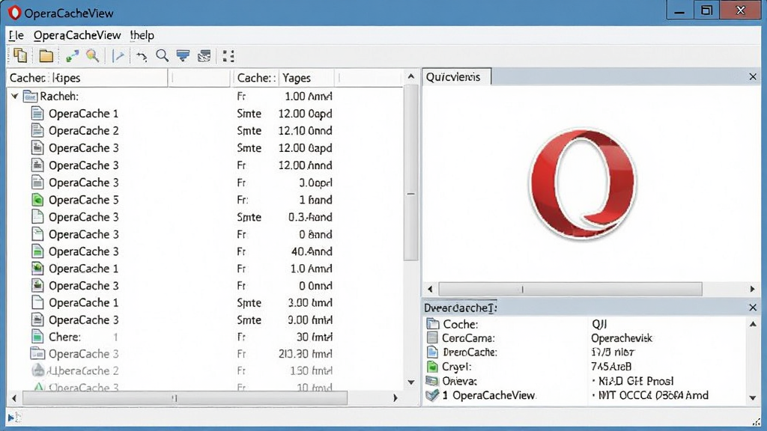Click the Opera logo in the title bar
The height and width of the screenshot is (431, 767).
click(x=15, y=13)
